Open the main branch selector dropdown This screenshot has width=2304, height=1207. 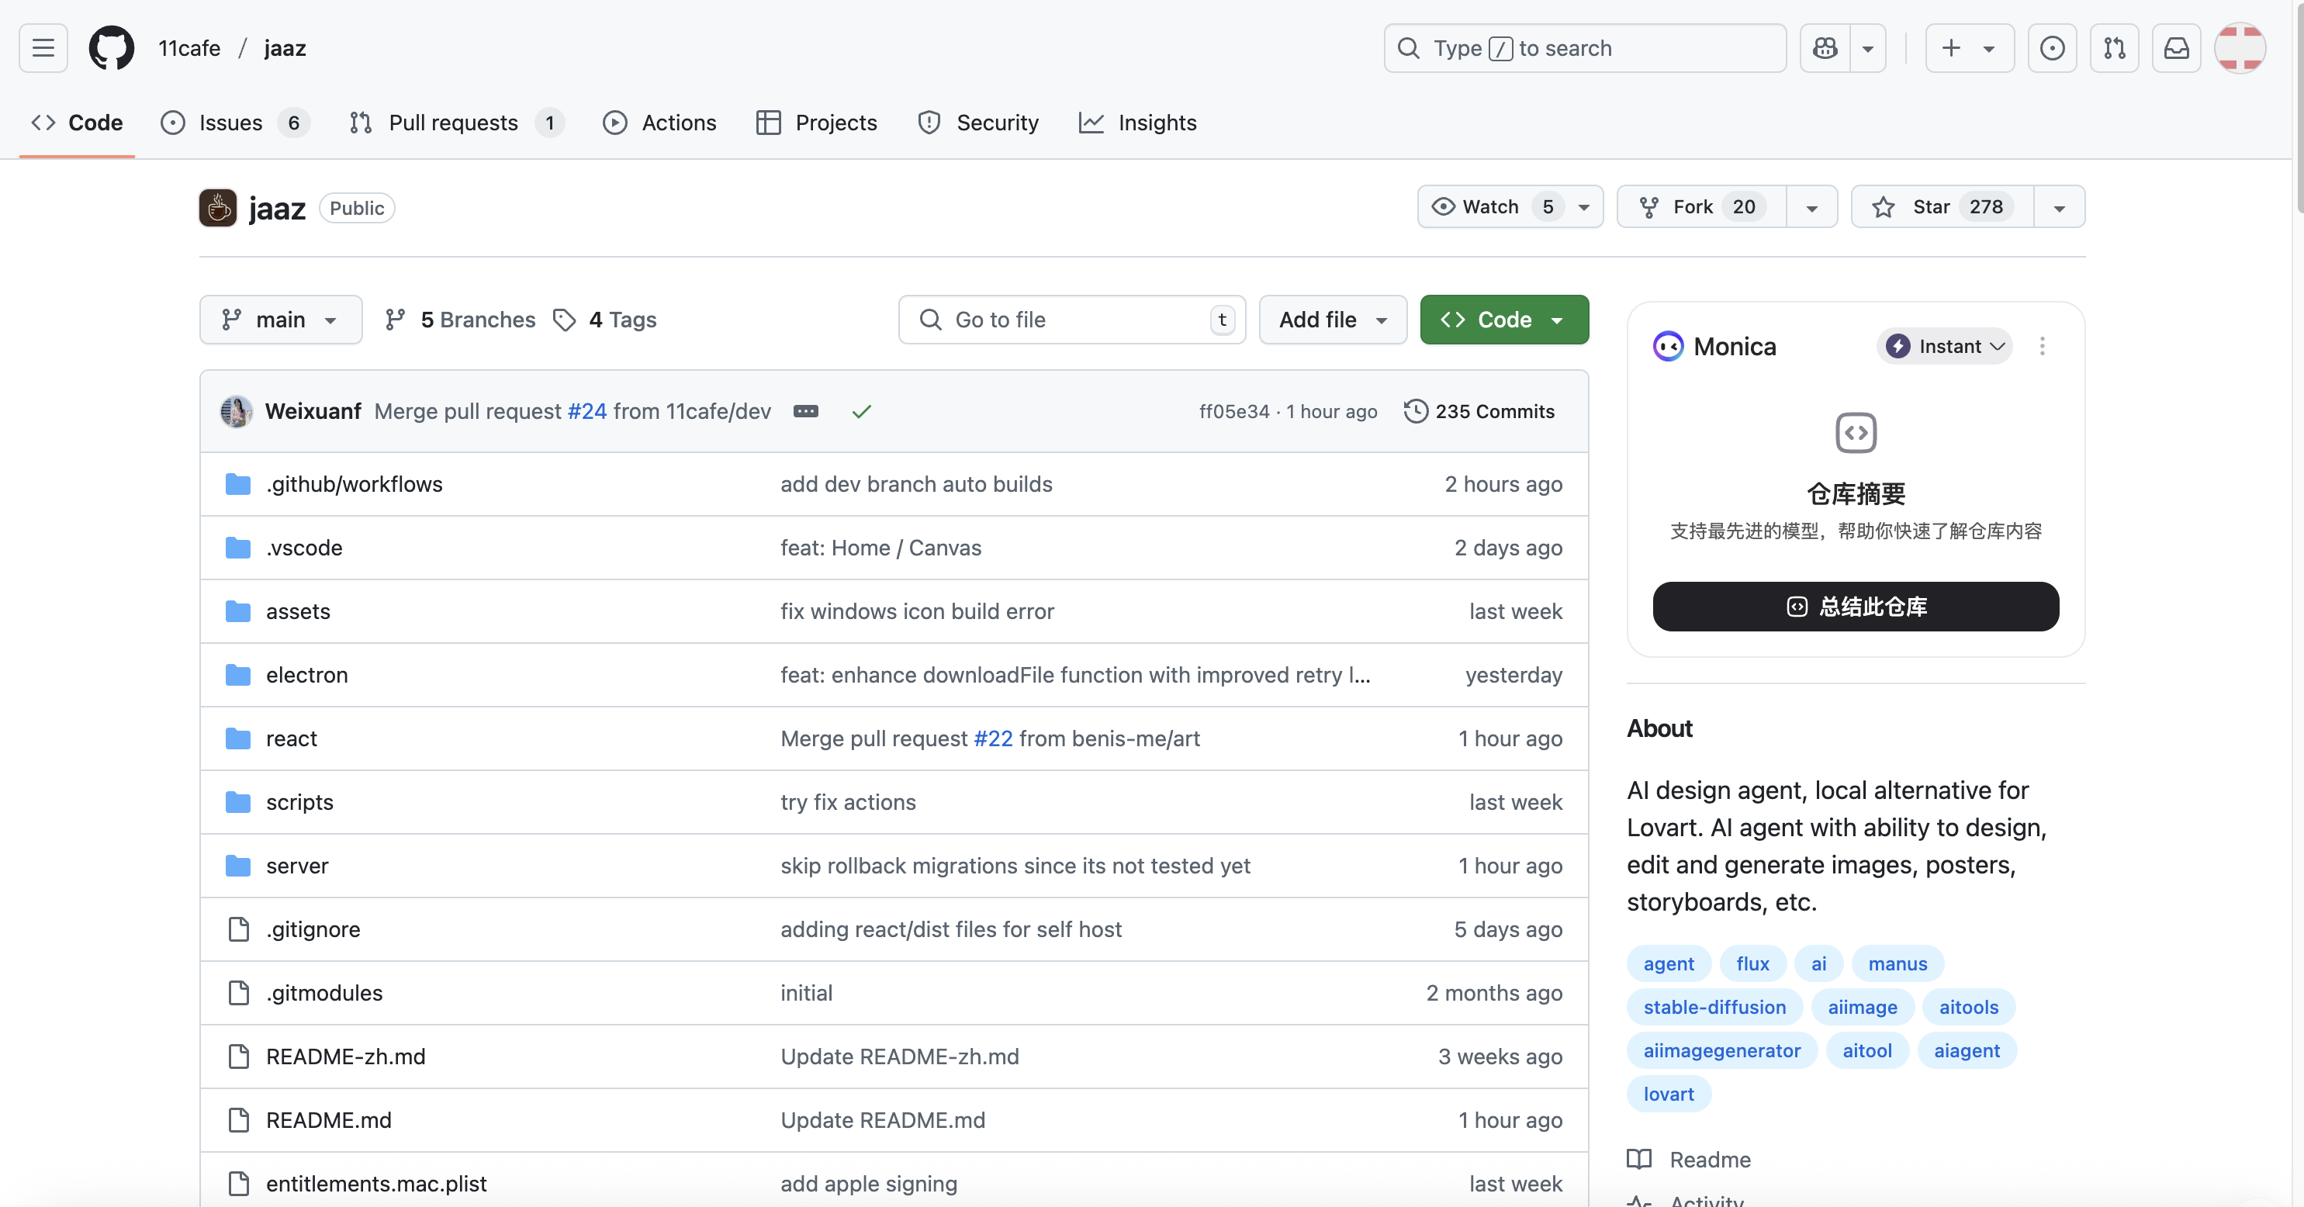click(x=280, y=320)
